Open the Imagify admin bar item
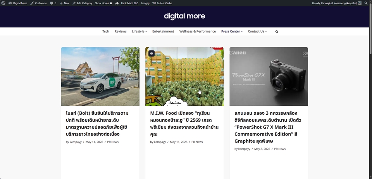372x179 pixels. (145, 3)
